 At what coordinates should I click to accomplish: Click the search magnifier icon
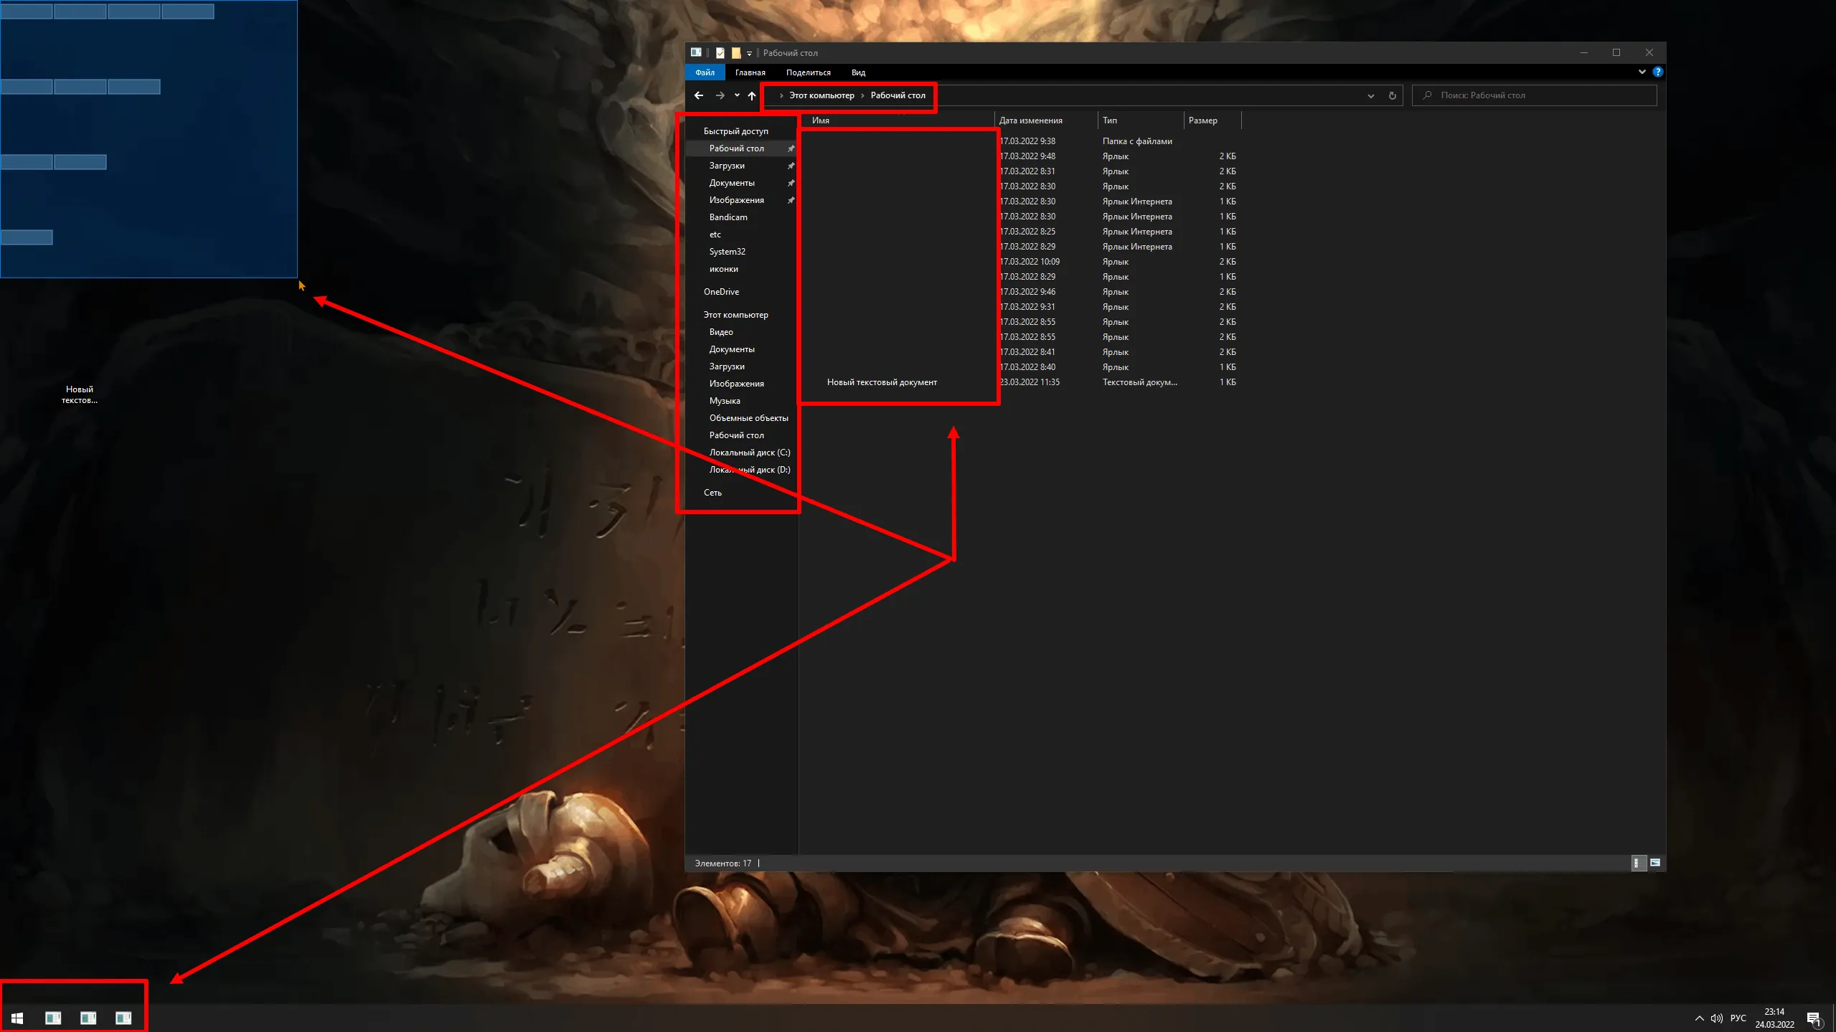coord(1427,95)
